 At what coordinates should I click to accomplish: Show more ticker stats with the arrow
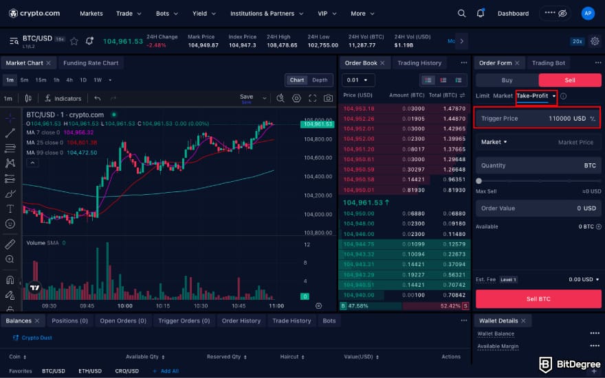pyautogui.click(x=462, y=40)
